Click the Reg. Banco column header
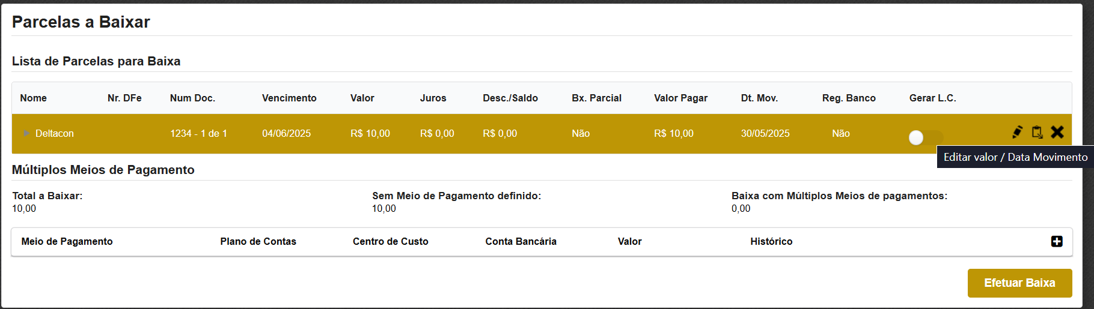Image resolution: width=1094 pixels, height=309 pixels. click(849, 98)
